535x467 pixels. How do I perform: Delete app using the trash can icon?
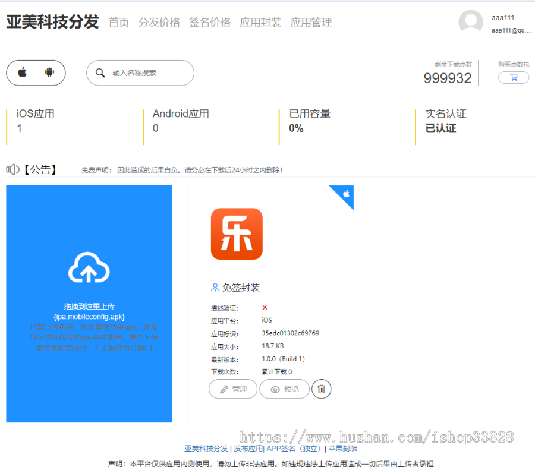[x=321, y=389]
